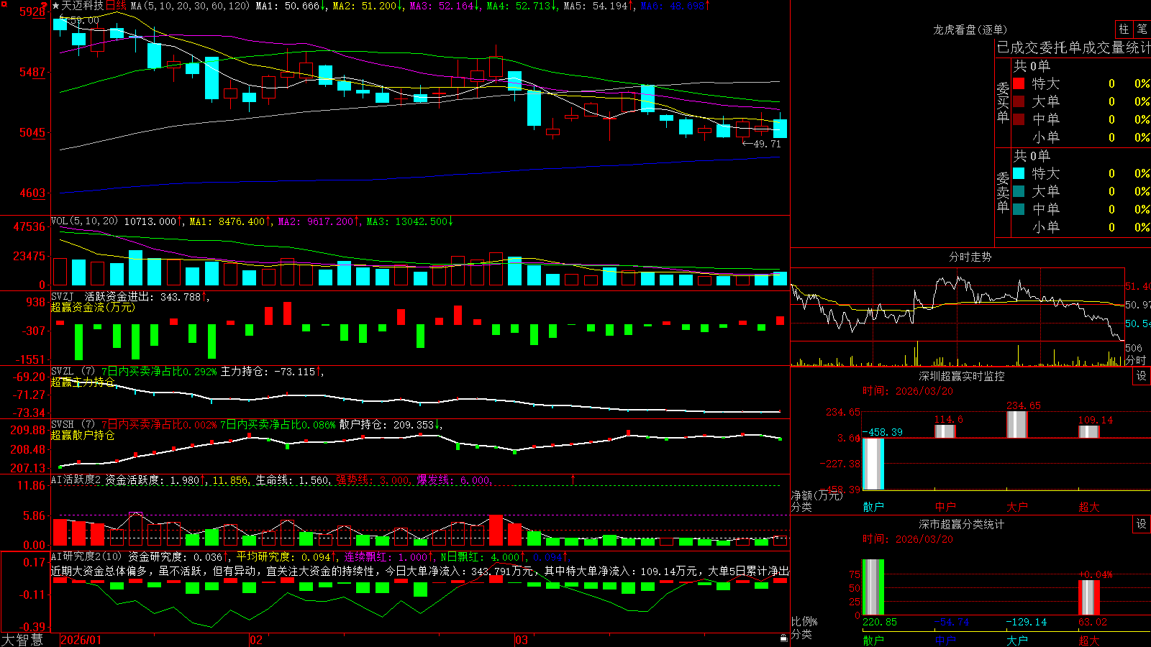Open VOL(5,10,20) indicator label

[x=84, y=221]
